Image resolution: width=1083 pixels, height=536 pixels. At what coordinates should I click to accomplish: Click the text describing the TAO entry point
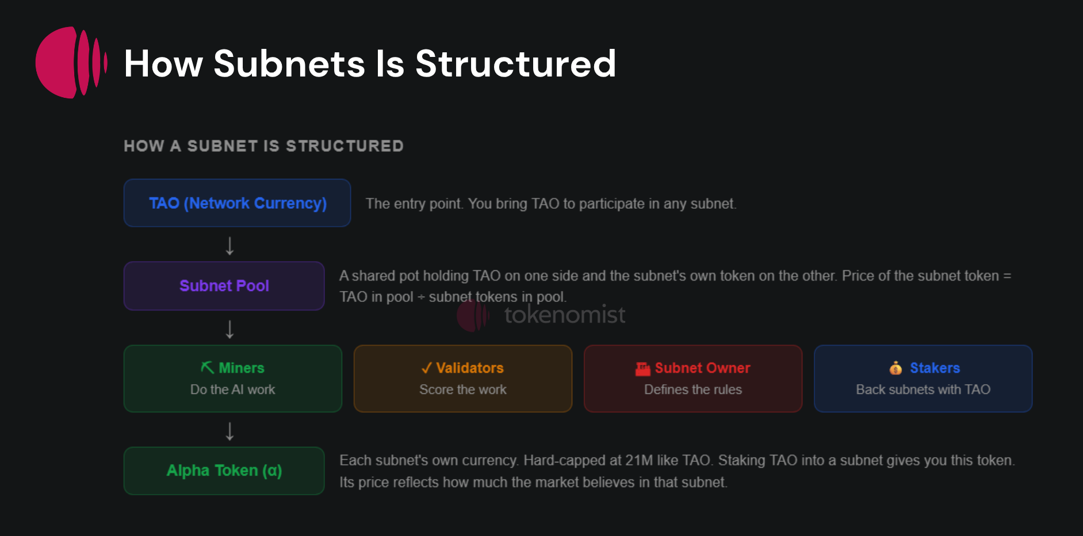coord(550,204)
